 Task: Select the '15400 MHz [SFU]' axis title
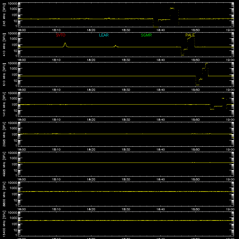point(4,224)
